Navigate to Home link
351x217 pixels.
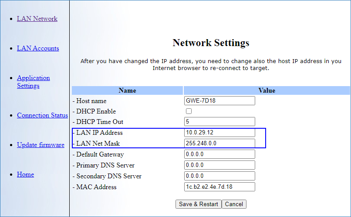(25, 174)
